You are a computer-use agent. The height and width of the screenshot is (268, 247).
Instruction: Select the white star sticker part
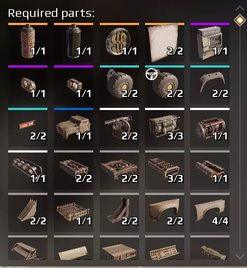point(165,42)
